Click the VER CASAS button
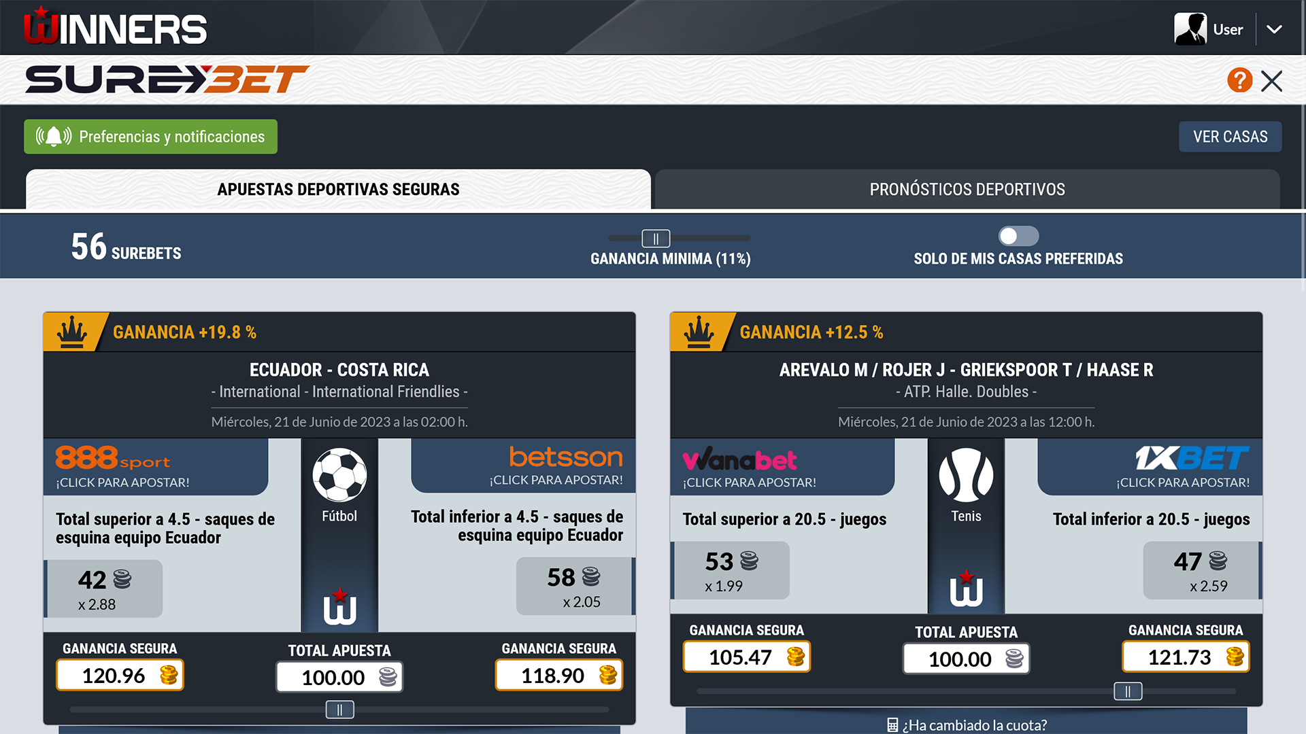 pos(1230,137)
